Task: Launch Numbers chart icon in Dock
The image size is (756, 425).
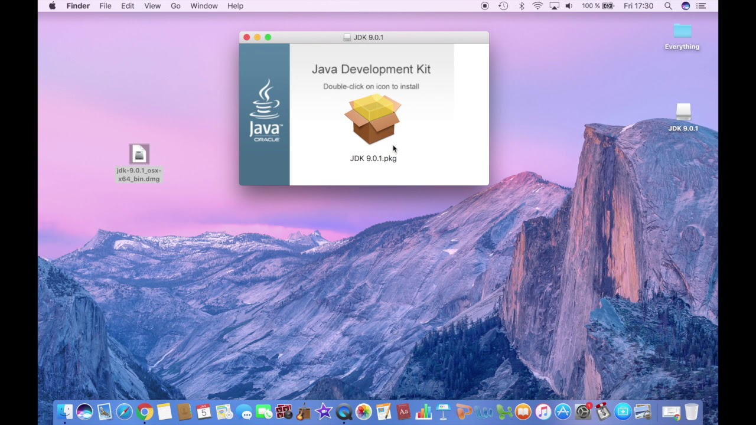Action: coord(423,411)
